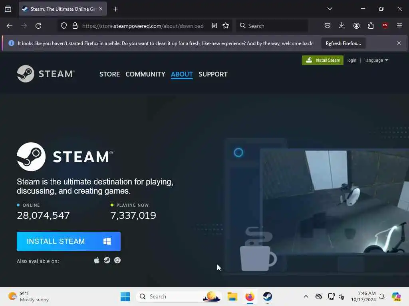Open the tracking protection shield icon

pos(64,26)
